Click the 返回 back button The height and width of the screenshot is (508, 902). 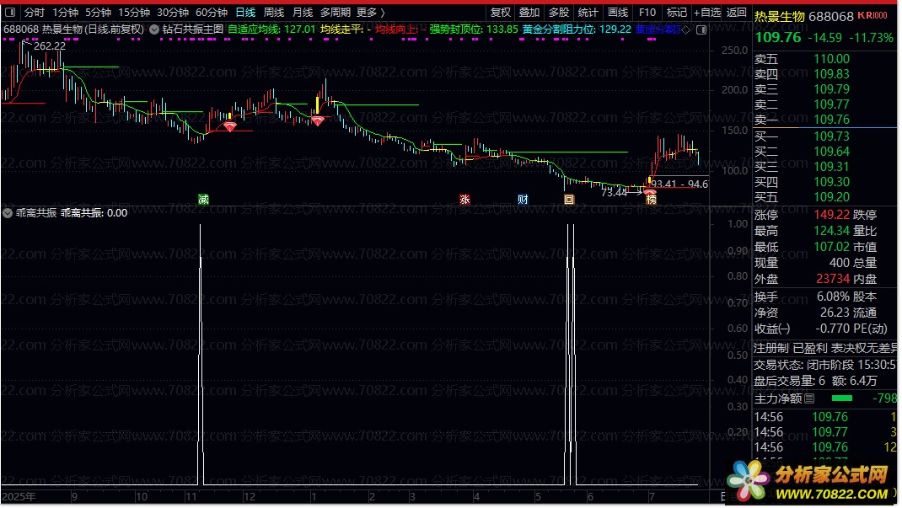736,12
